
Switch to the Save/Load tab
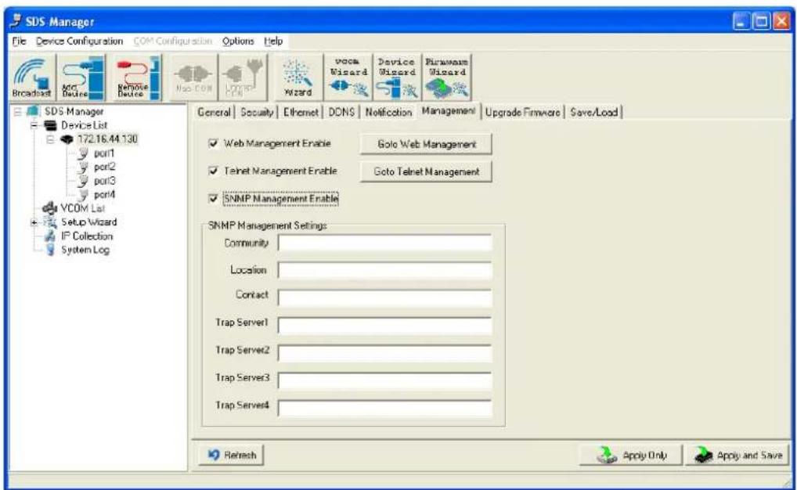click(593, 113)
